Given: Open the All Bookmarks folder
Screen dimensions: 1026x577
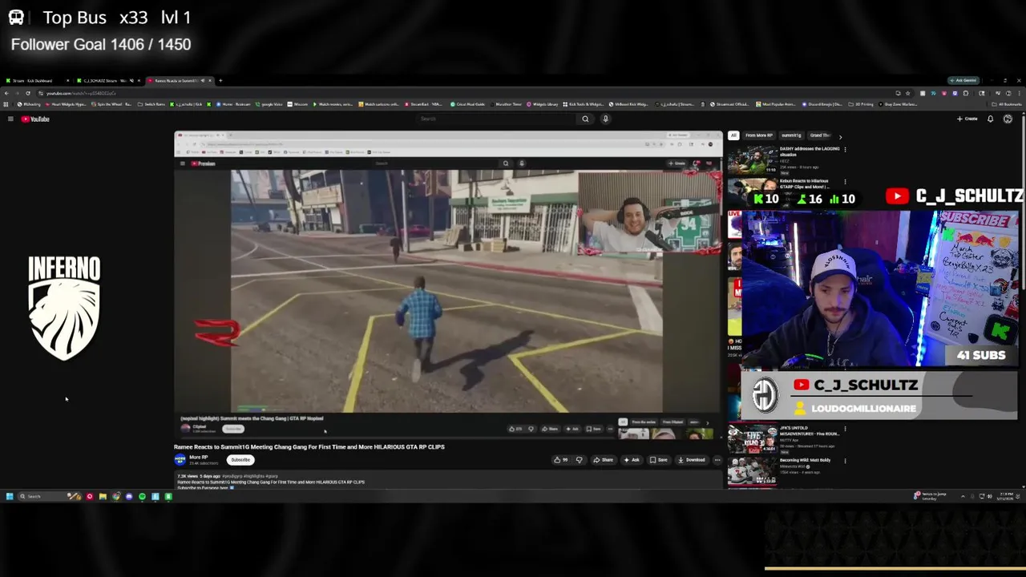Looking at the screenshot, I should tap(1008, 103).
